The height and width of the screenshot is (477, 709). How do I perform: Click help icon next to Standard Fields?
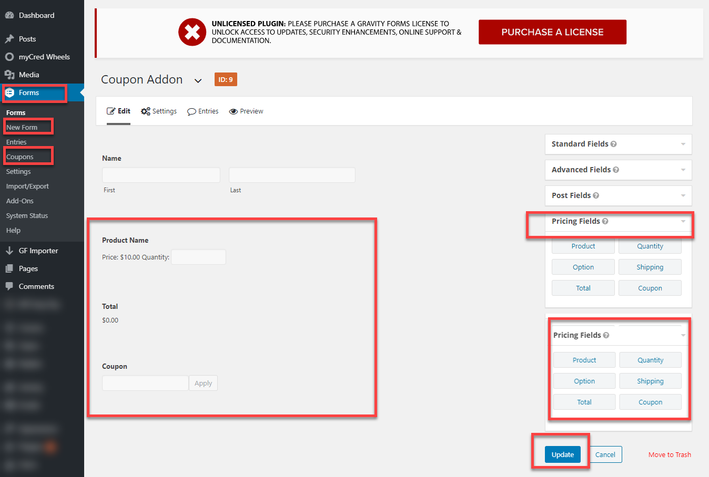(x=614, y=144)
